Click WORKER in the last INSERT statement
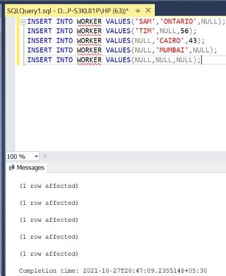 [89, 60]
